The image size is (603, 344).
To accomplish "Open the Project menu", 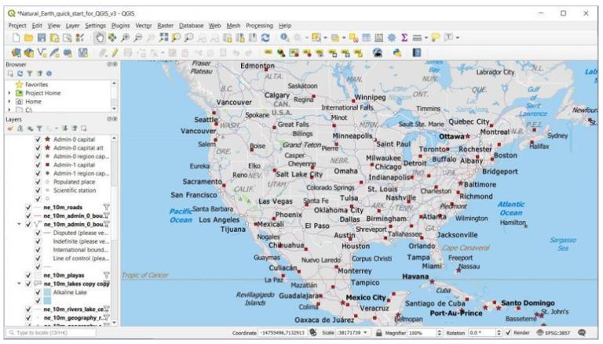I will tap(17, 26).
